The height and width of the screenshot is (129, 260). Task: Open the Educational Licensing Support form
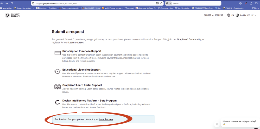click(81, 70)
